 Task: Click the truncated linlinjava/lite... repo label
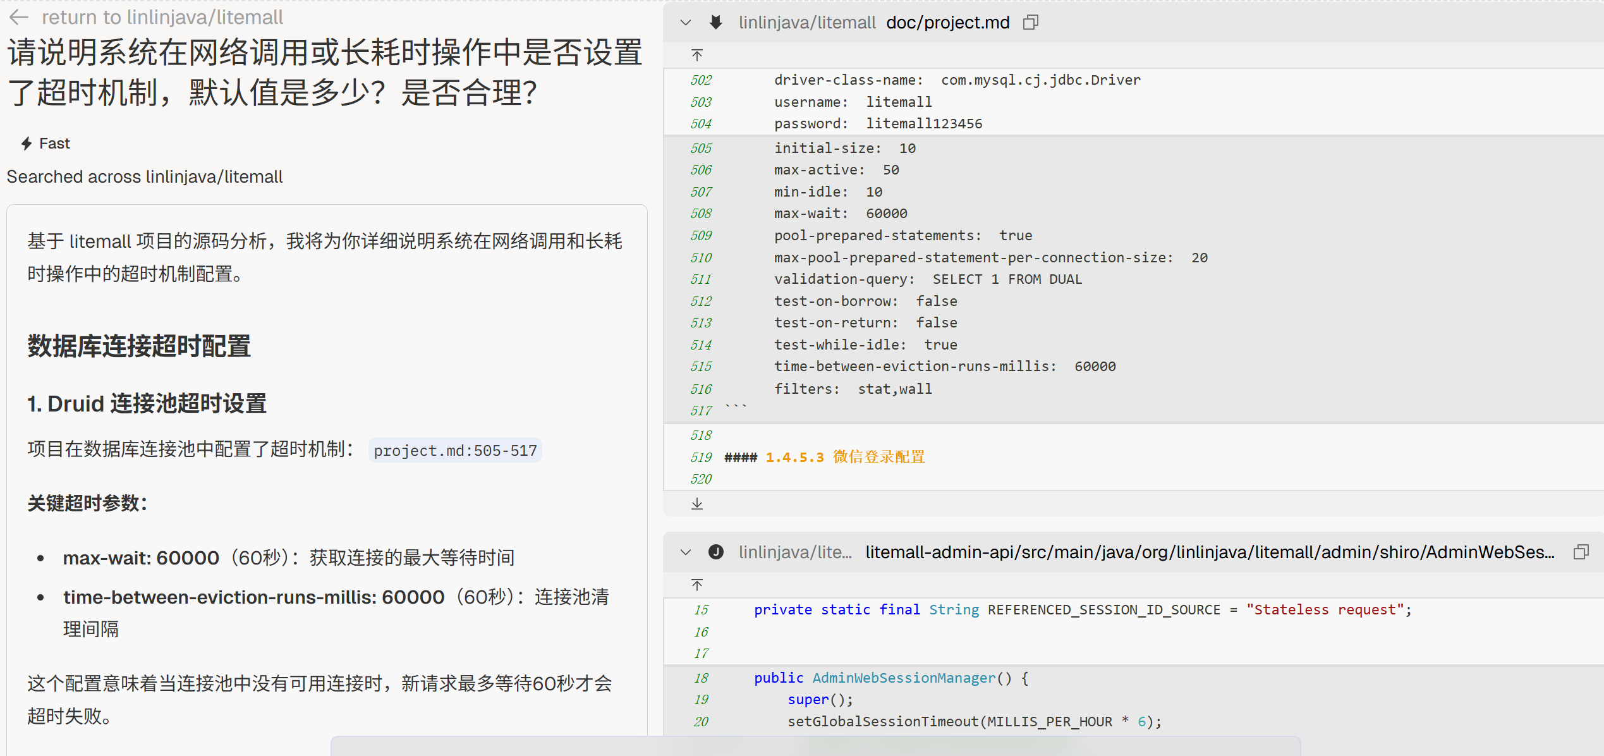[x=795, y=552]
